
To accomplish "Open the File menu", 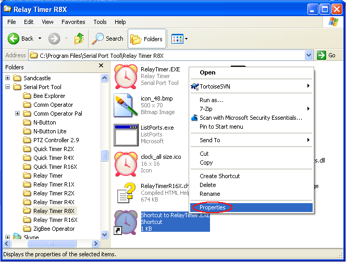I will (11, 22).
